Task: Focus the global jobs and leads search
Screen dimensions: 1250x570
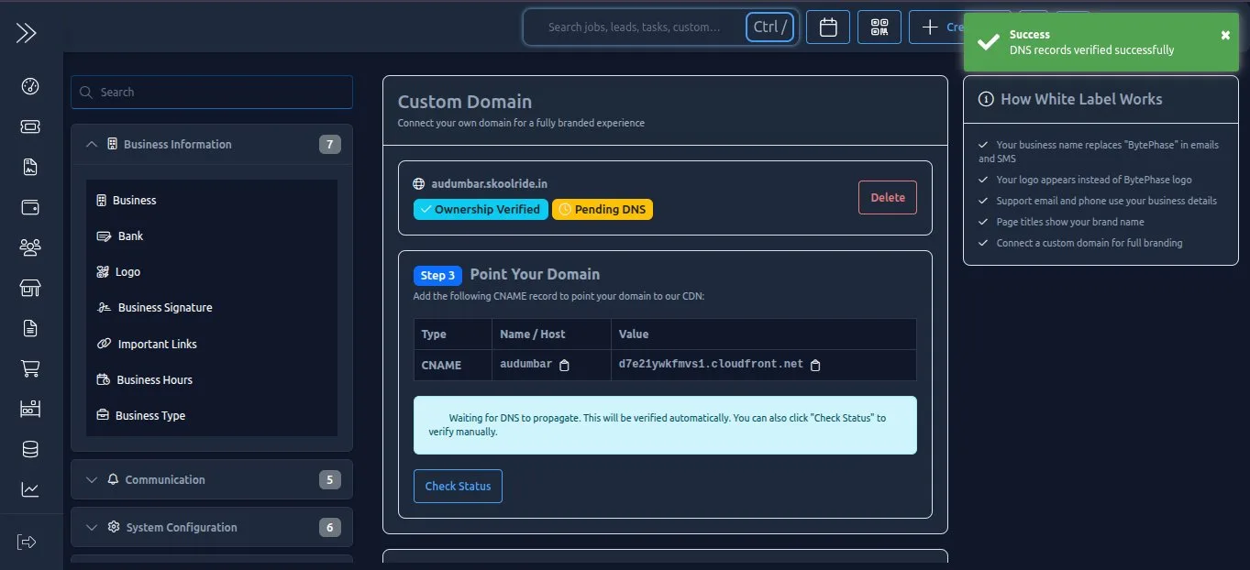Action: (634, 27)
